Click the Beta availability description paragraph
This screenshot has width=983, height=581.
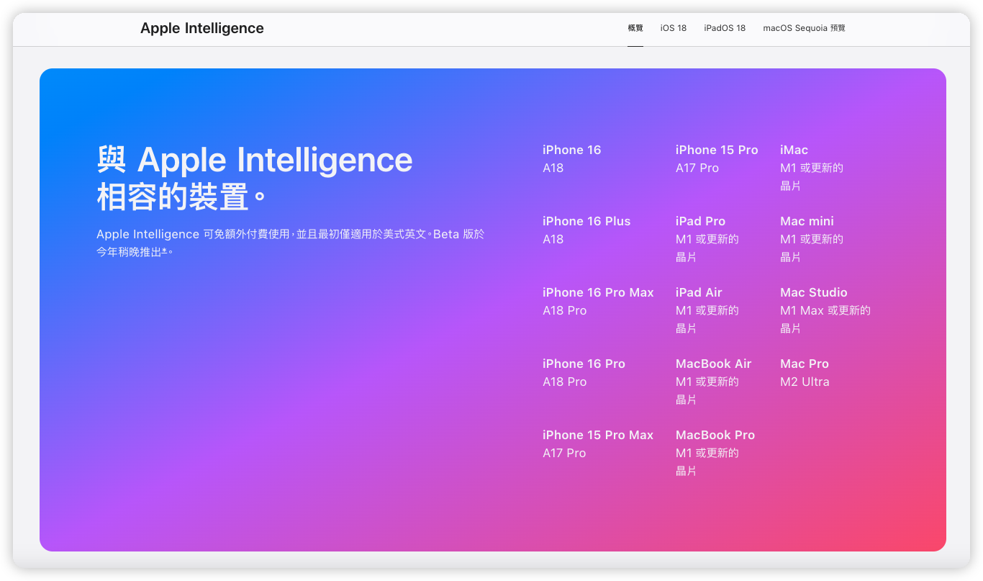pos(291,243)
